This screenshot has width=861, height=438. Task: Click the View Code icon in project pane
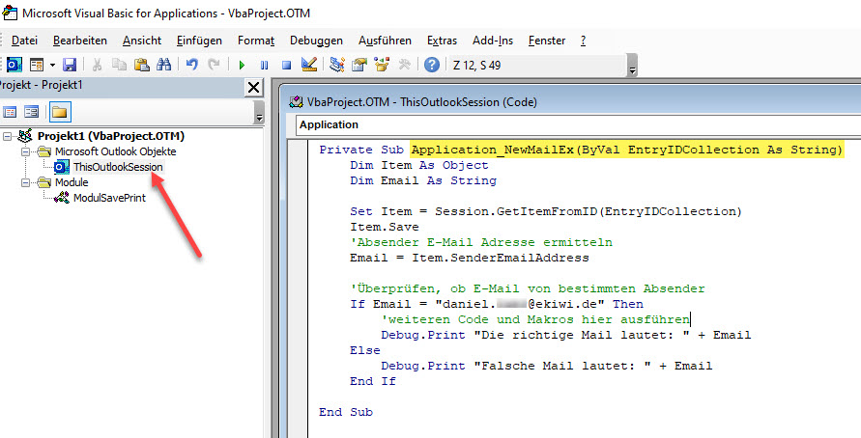click(x=10, y=112)
